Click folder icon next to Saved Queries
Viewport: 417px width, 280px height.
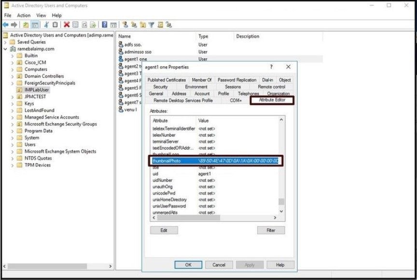pos(13,42)
